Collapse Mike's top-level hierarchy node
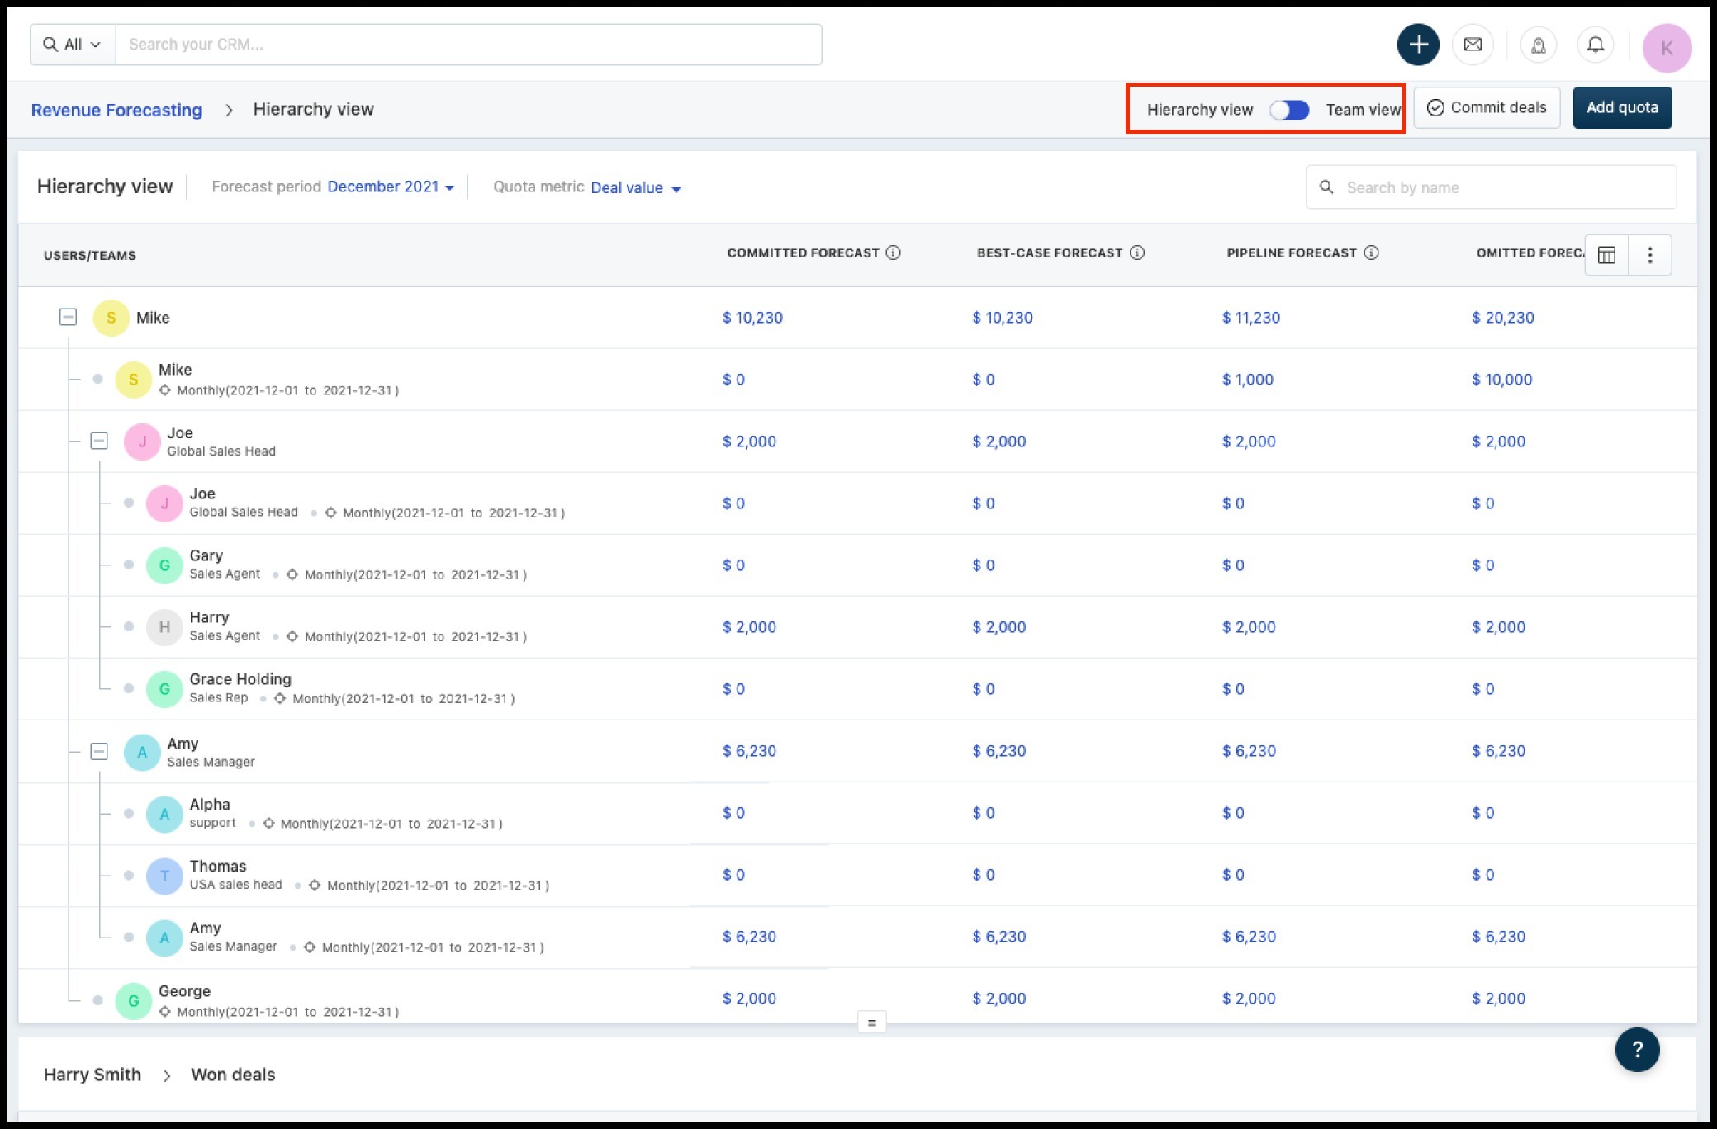This screenshot has height=1129, width=1717. (69, 317)
